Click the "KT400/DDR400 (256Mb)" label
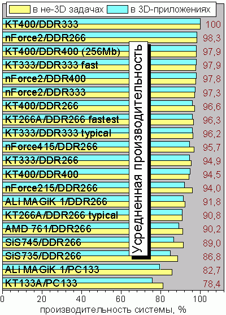The height and width of the screenshot is (315, 226). point(63,52)
